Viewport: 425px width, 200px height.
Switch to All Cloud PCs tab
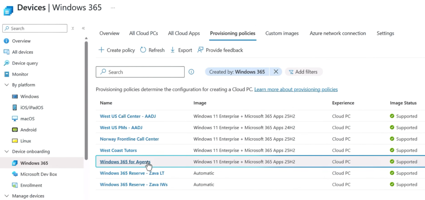pos(144,33)
